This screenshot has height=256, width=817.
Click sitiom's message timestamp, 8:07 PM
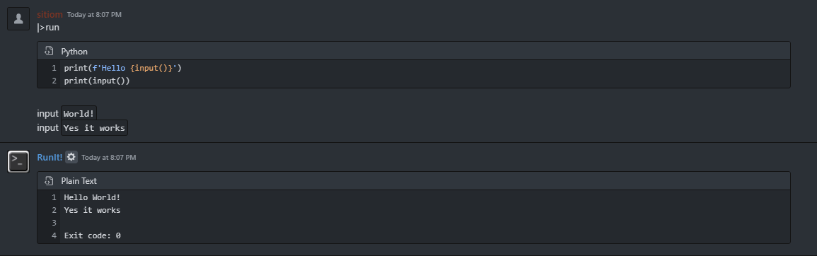(94, 15)
